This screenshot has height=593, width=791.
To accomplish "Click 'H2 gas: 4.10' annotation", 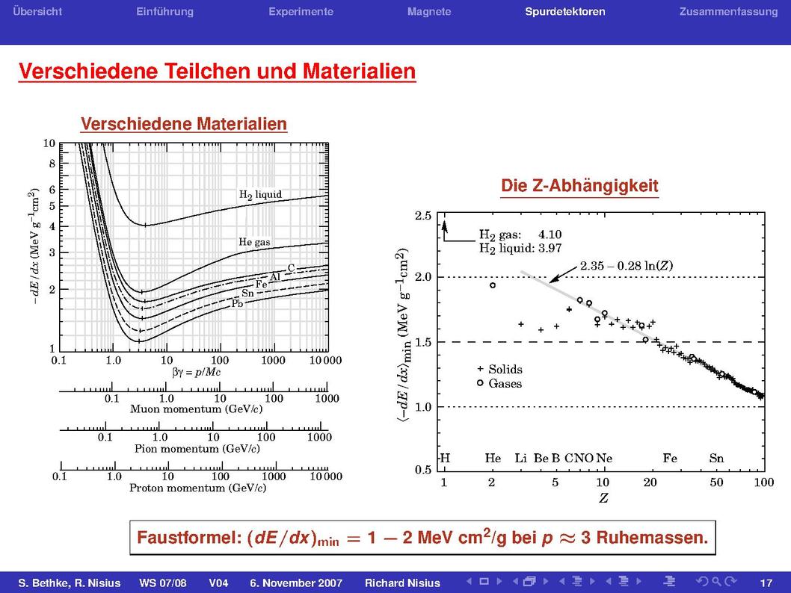I will tap(520, 235).
